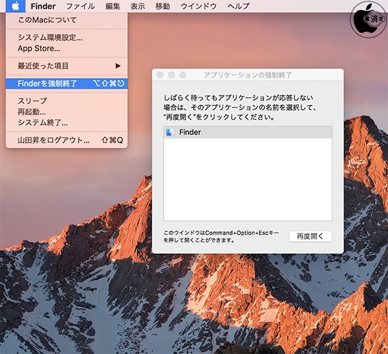The image size is (388, 354).
Task: Choose 再起動... from Apple menu
Action: point(66,112)
